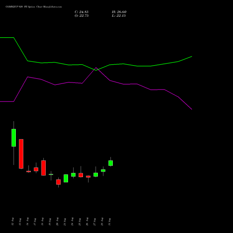Click the green indicator line's right end

coord(192,56)
